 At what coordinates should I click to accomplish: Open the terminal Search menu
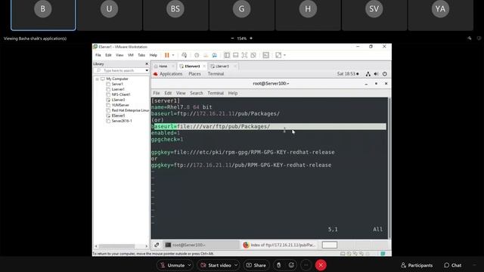click(197, 93)
